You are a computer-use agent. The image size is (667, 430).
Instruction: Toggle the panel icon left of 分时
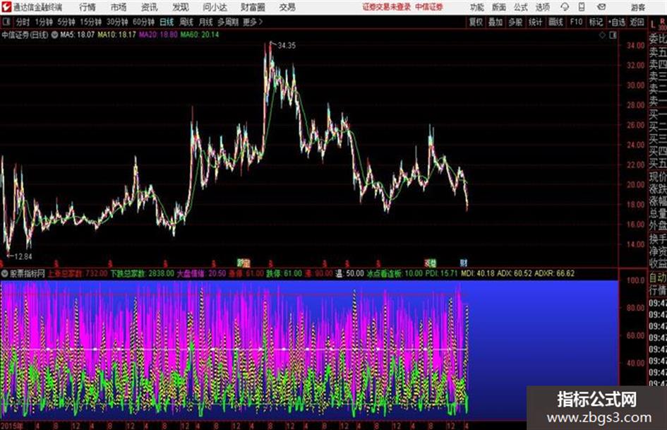(6, 21)
